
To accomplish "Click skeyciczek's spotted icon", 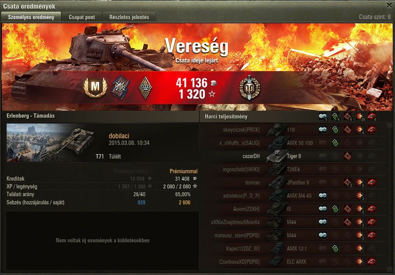I will (x=323, y=130).
